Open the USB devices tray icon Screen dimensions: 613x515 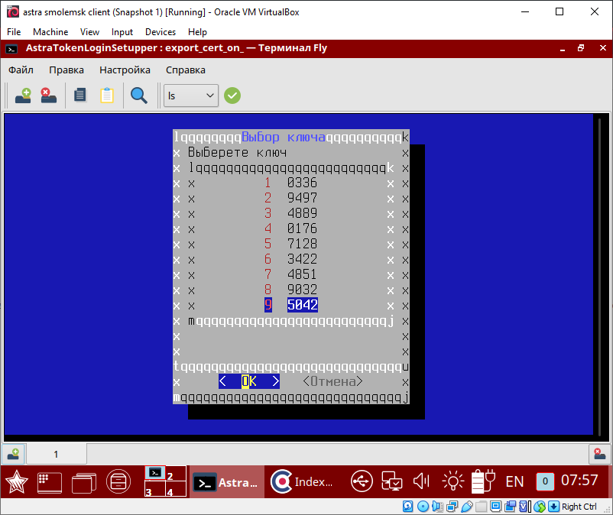coord(362,481)
